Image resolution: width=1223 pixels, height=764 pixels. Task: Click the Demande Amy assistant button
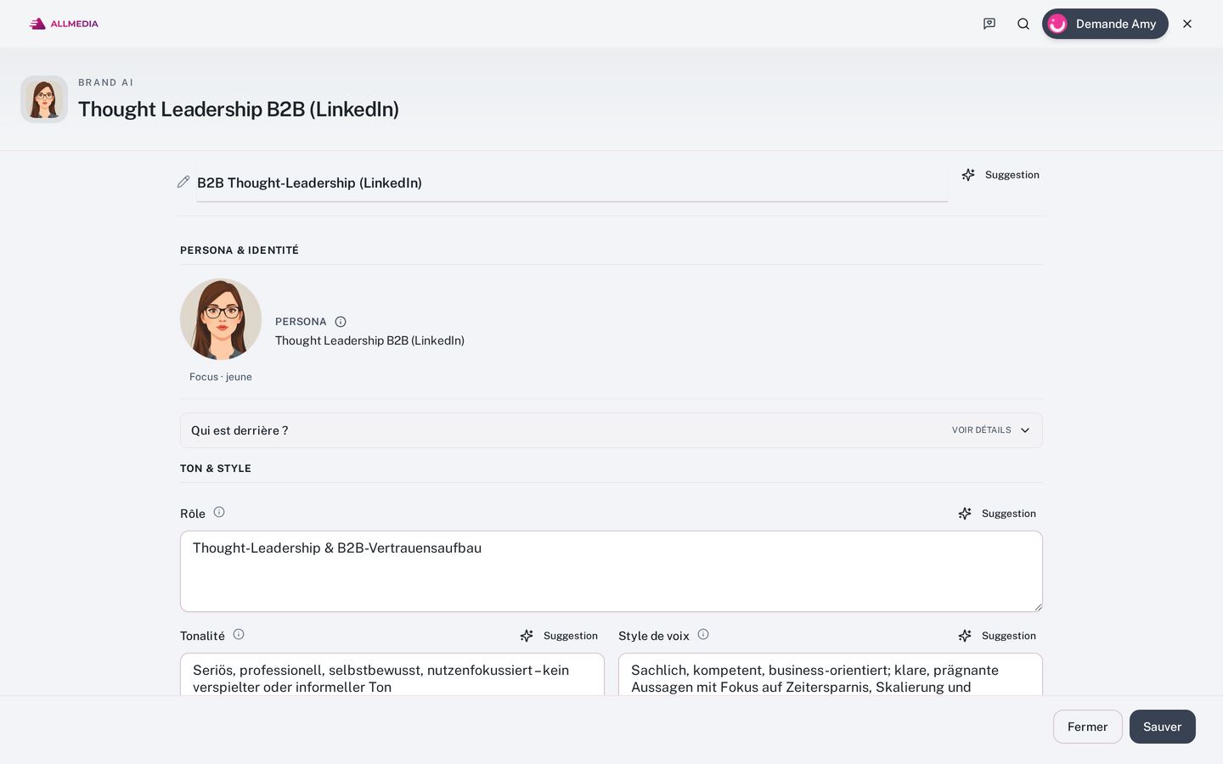click(x=1105, y=24)
